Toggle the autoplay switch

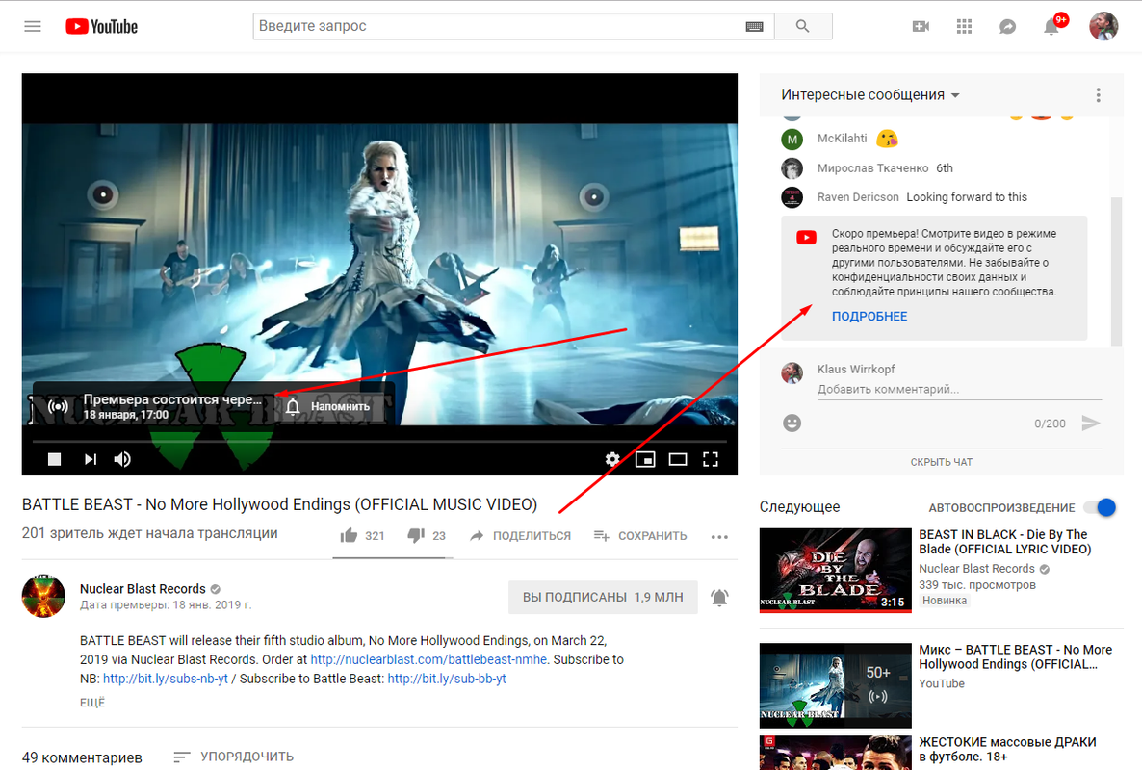click(1100, 507)
